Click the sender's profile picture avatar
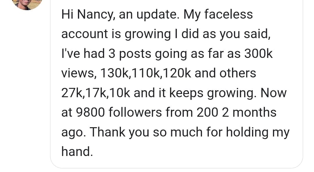Viewport: 314px width, 172px height. 28,3
